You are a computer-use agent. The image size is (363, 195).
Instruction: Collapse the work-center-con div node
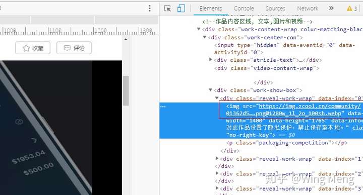(204, 37)
